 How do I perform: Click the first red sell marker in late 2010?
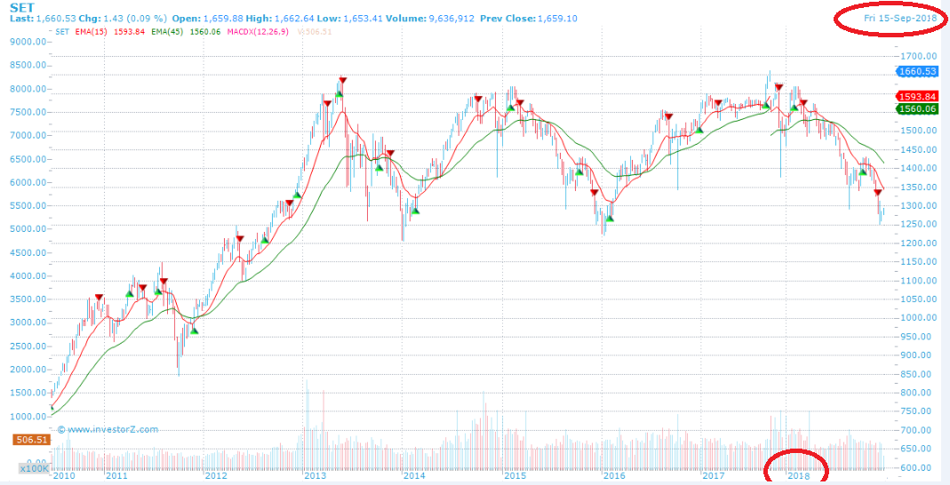pos(100,298)
